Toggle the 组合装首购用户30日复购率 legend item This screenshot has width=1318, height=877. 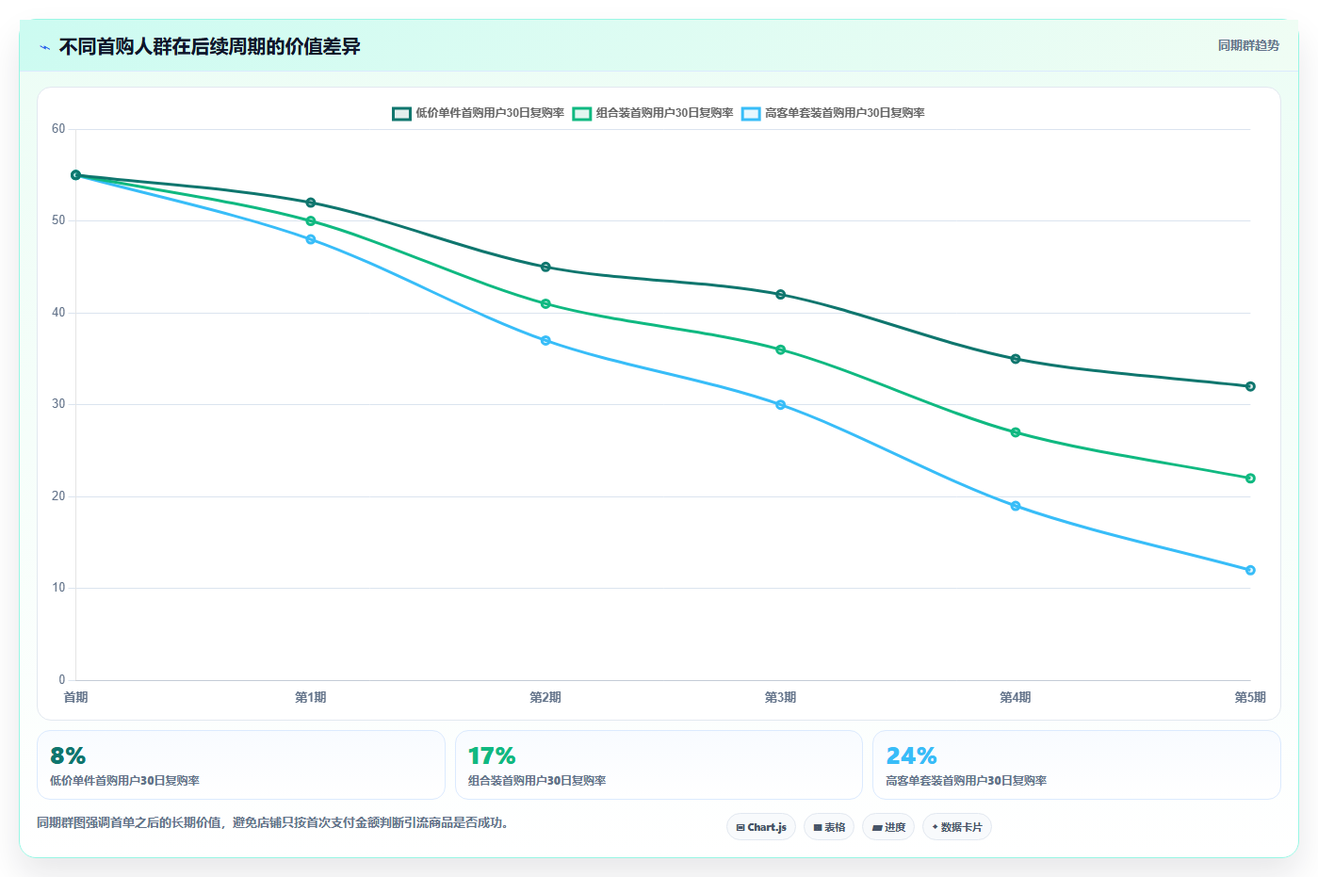coord(653,113)
